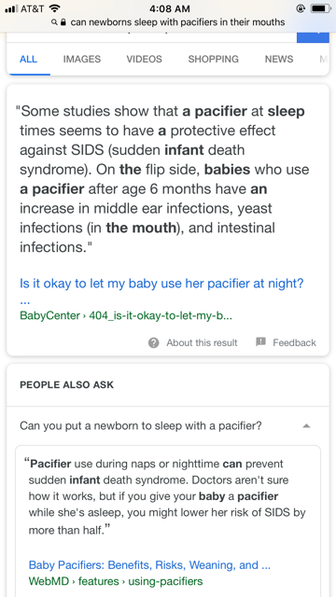Select the All results tab
Screen dimensions: 336x597
click(29, 59)
